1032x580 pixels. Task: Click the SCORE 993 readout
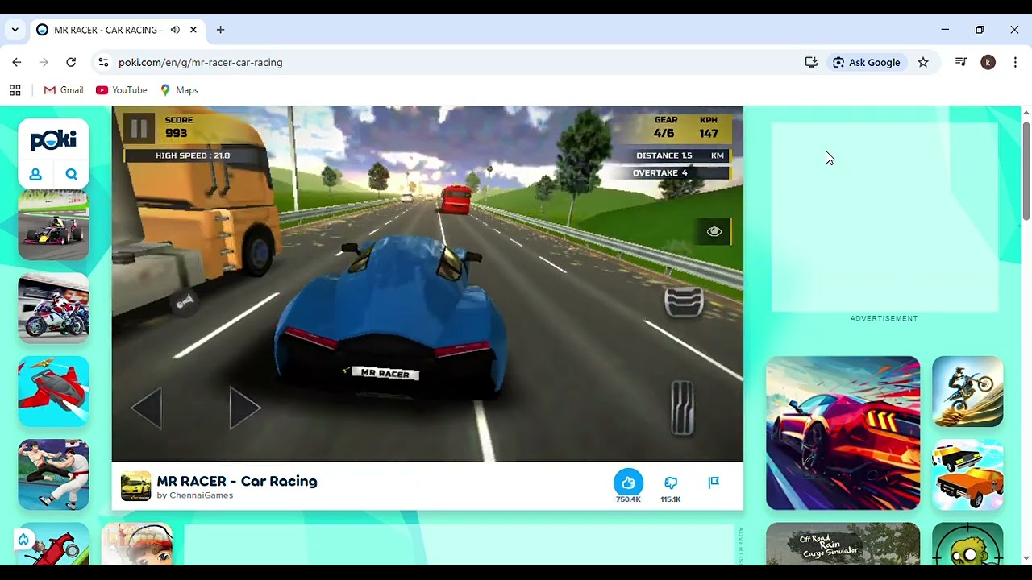coord(177,127)
